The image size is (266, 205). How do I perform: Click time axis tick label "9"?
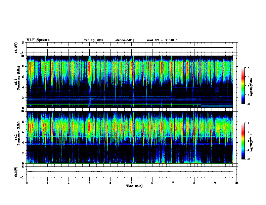coord(215,183)
